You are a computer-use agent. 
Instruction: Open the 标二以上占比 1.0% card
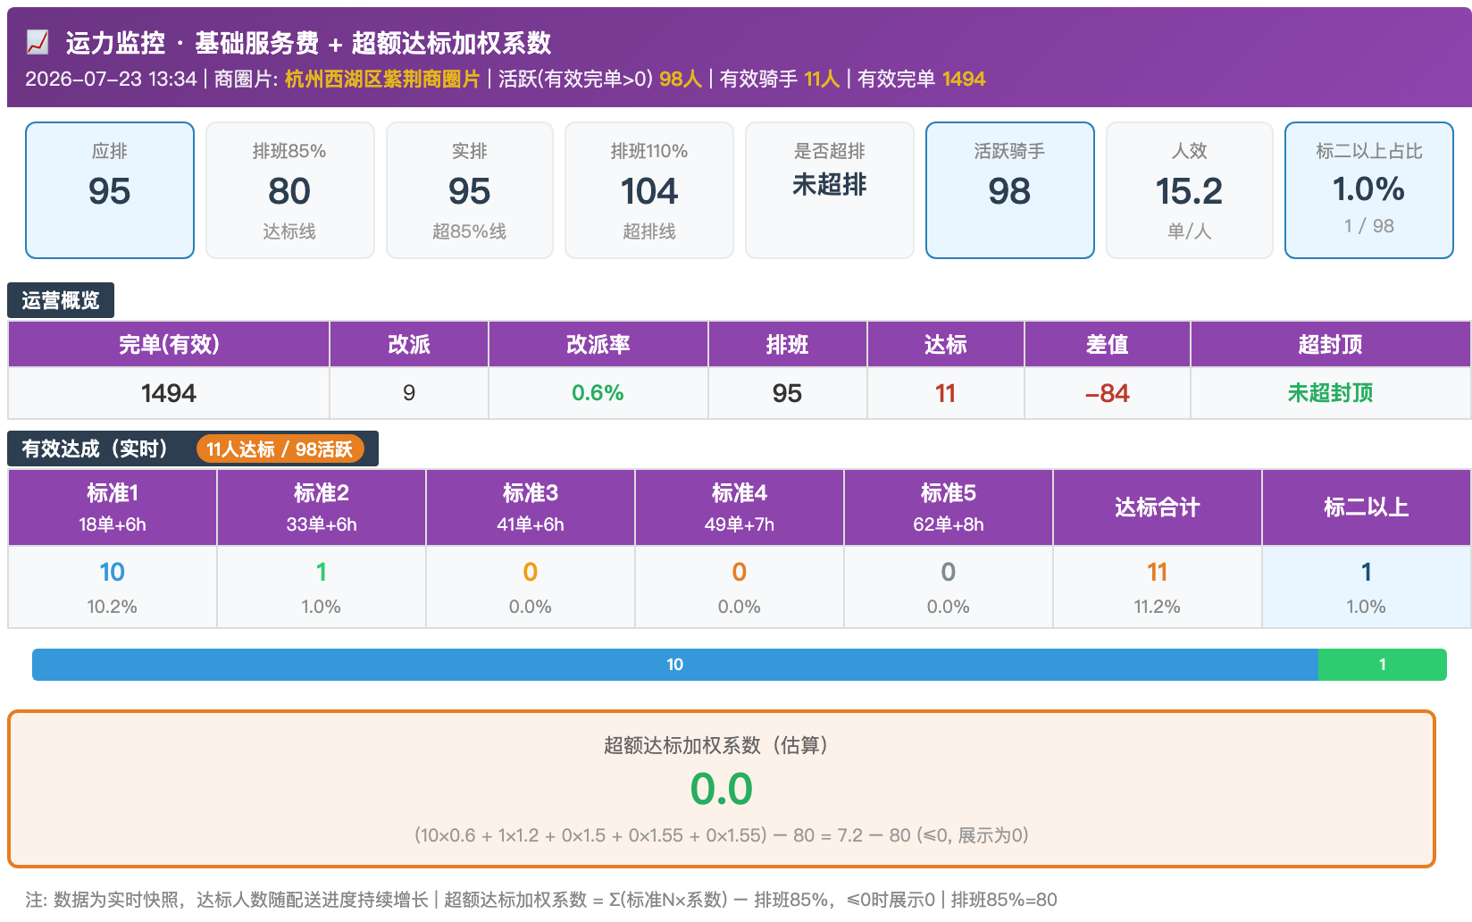[x=1369, y=190]
